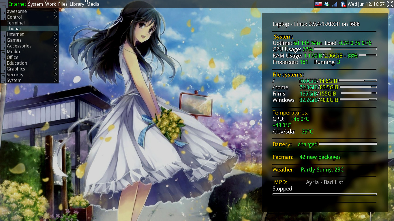Click the weather "Partly Sunny: 23C" text
This screenshot has height=221, width=394.
322,170
